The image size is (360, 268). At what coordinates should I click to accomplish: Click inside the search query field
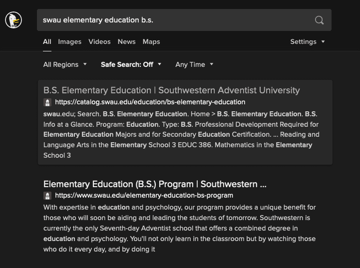[x=175, y=20]
